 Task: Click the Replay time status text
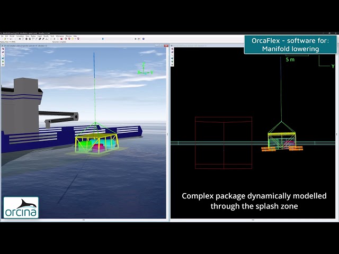tap(8, 42)
